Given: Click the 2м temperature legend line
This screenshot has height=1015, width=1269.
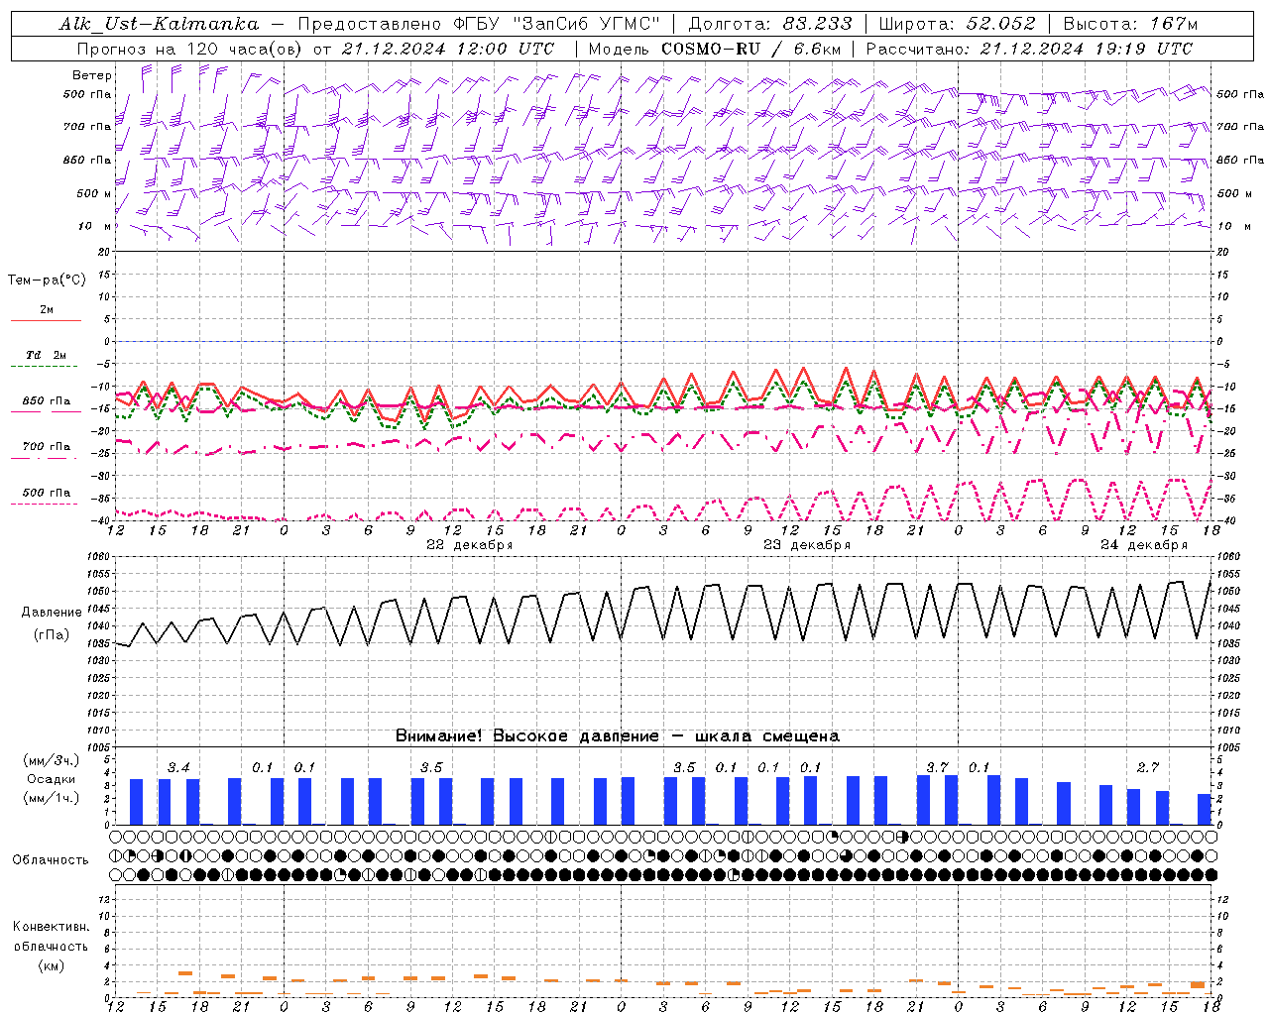Looking at the screenshot, I should [46, 320].
